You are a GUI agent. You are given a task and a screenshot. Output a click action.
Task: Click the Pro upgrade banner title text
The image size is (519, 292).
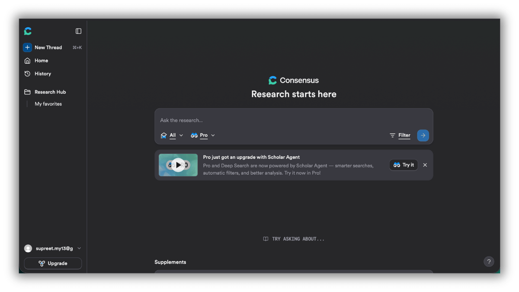click(251, 157)
